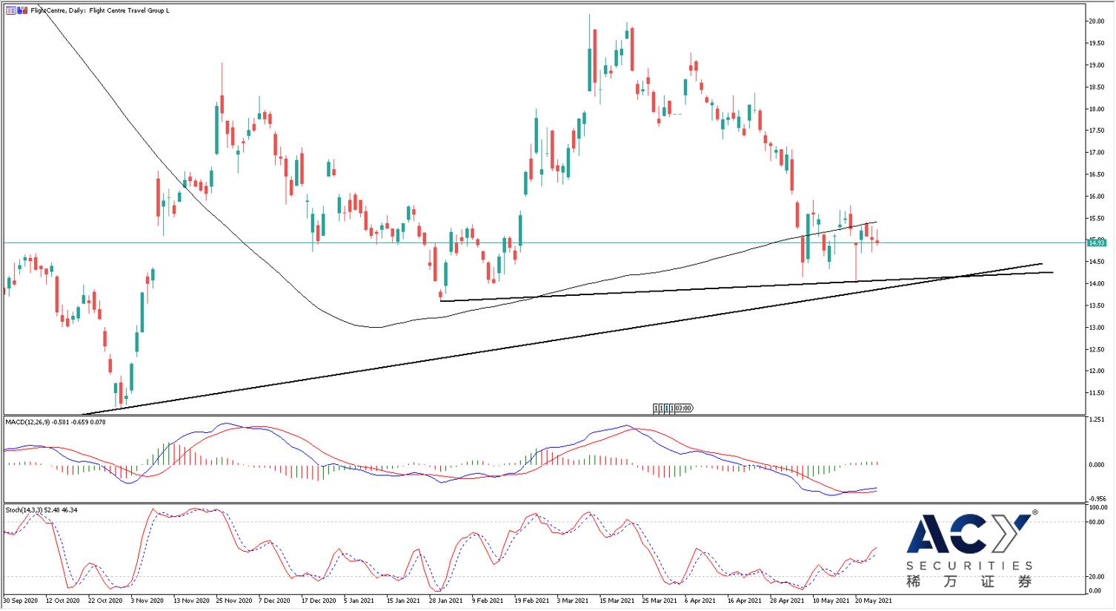Viewport: 1116px width, 611px height.
Task: Click the '25 Nov 2020' date label
Action: click(x=233, y=601)
